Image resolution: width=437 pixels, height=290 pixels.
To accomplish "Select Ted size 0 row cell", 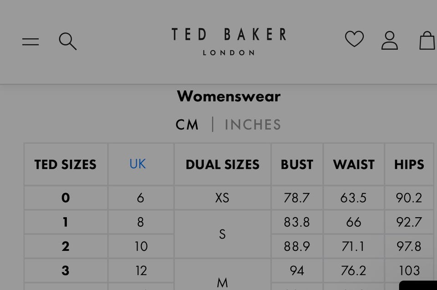I will point(66,198).
